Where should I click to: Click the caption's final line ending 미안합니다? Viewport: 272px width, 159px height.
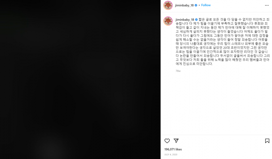tap(194, 64)
